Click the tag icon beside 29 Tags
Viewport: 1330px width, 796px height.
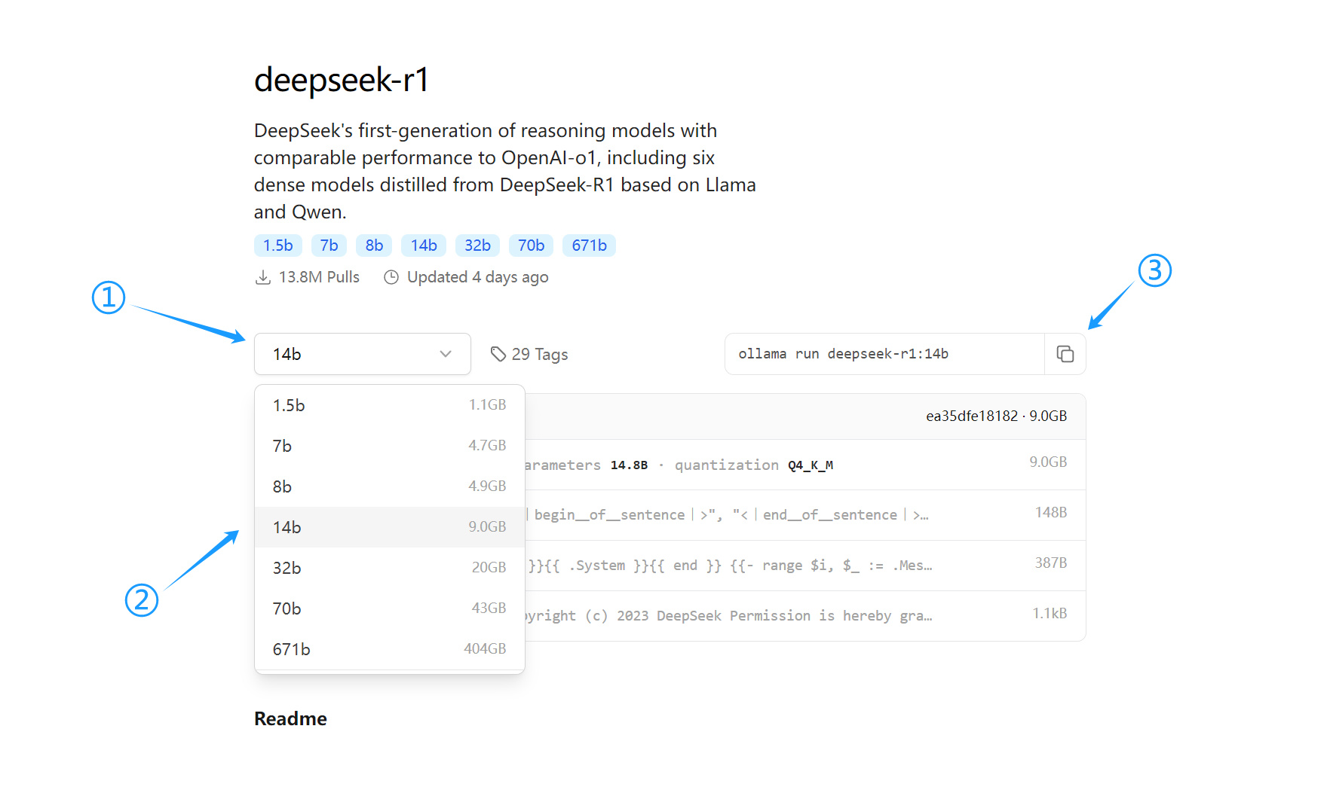coord(498,354)
